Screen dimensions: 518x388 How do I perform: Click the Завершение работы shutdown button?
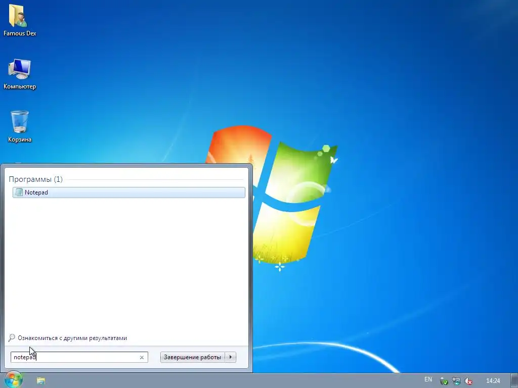pyautogui.click(x=192, y=357)
